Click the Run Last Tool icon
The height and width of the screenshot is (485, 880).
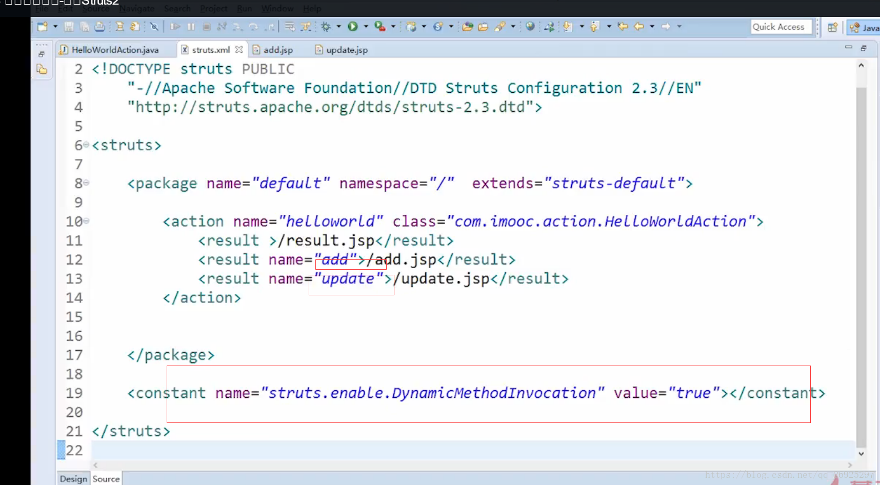pyautogui.click(x=379, y=26)
